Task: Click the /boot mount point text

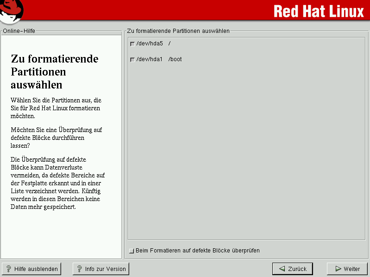Action: [175, 59]
